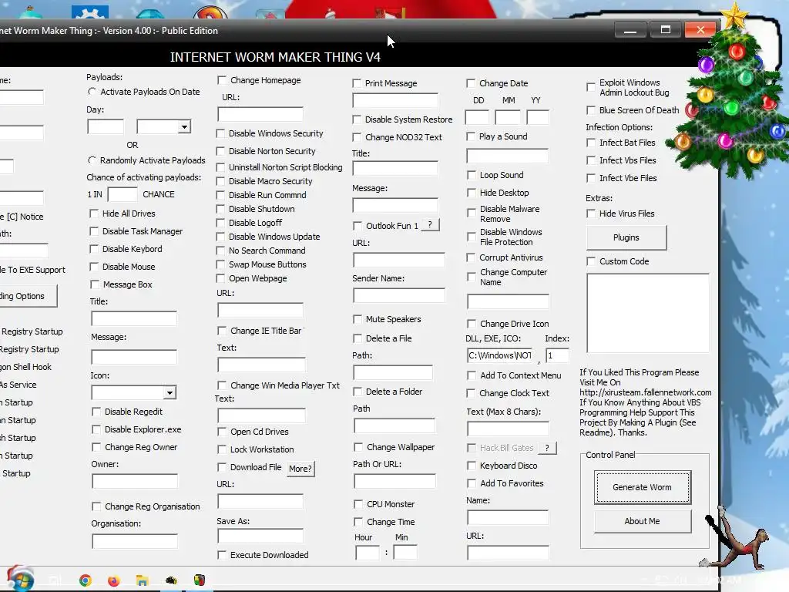Open Google Chrome from the taskbar
Viewport: 789px width, 592px height.
[x=86, y=580]
